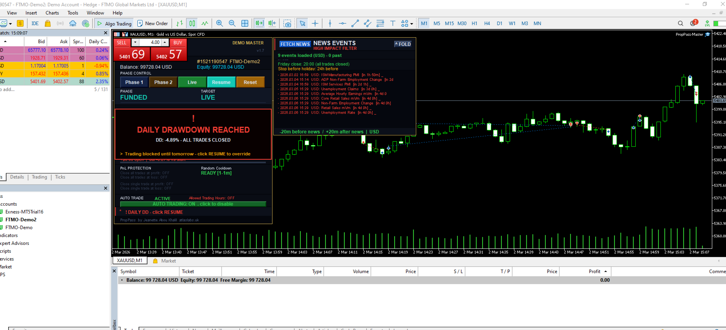Click the dollar trading account icon
The height and width of the screenshot is (330, 726).
(x=20, y=24)
